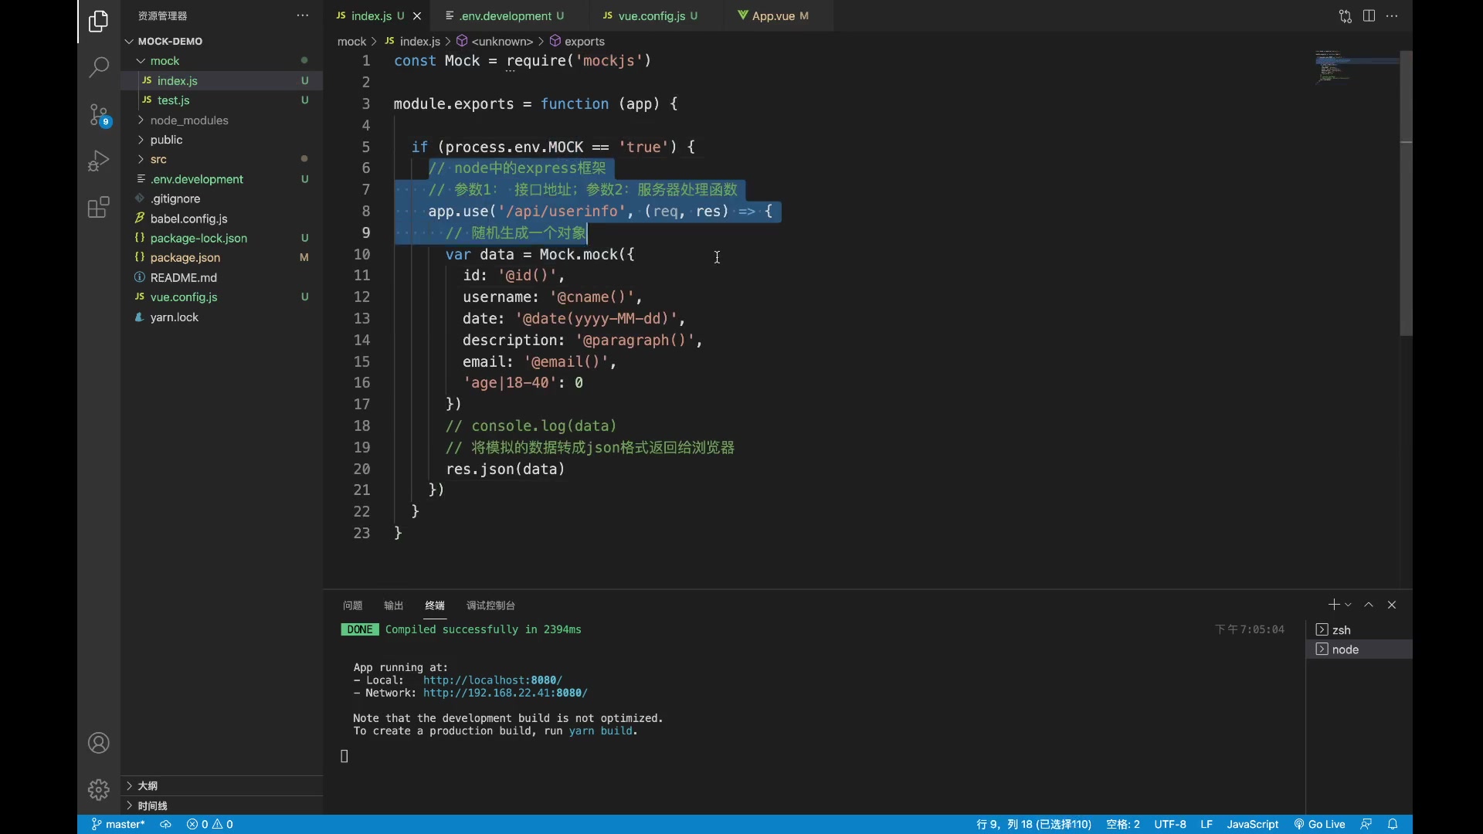Open the Source Control view
This screenshot has height=834, width=1483.
98,114
